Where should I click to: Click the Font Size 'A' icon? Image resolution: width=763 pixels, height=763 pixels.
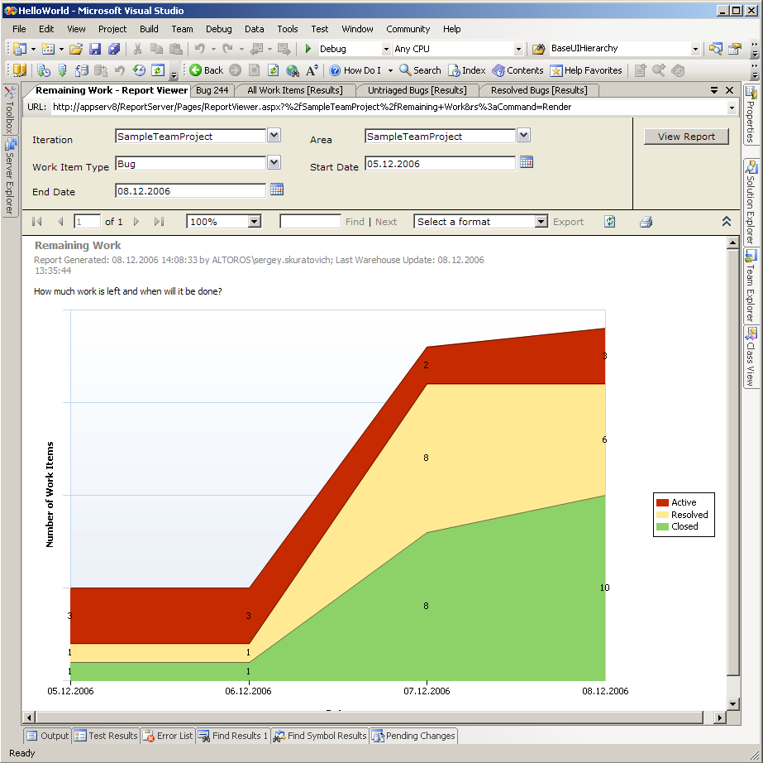pos(312,70)
